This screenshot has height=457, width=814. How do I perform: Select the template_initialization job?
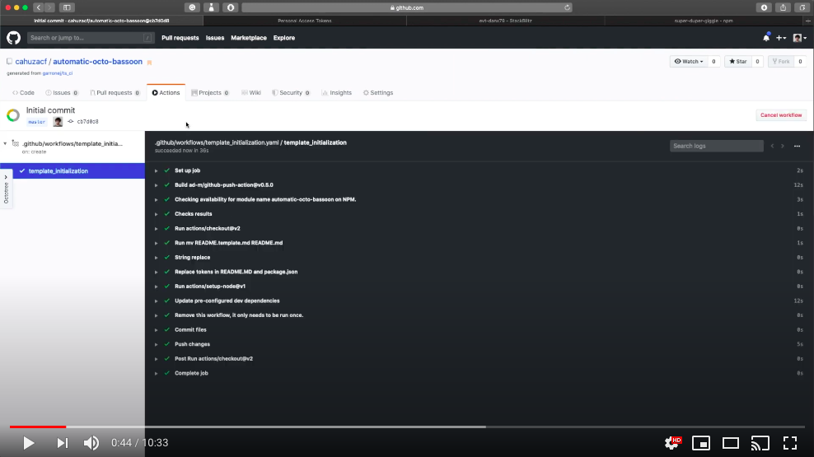(73, 170)
